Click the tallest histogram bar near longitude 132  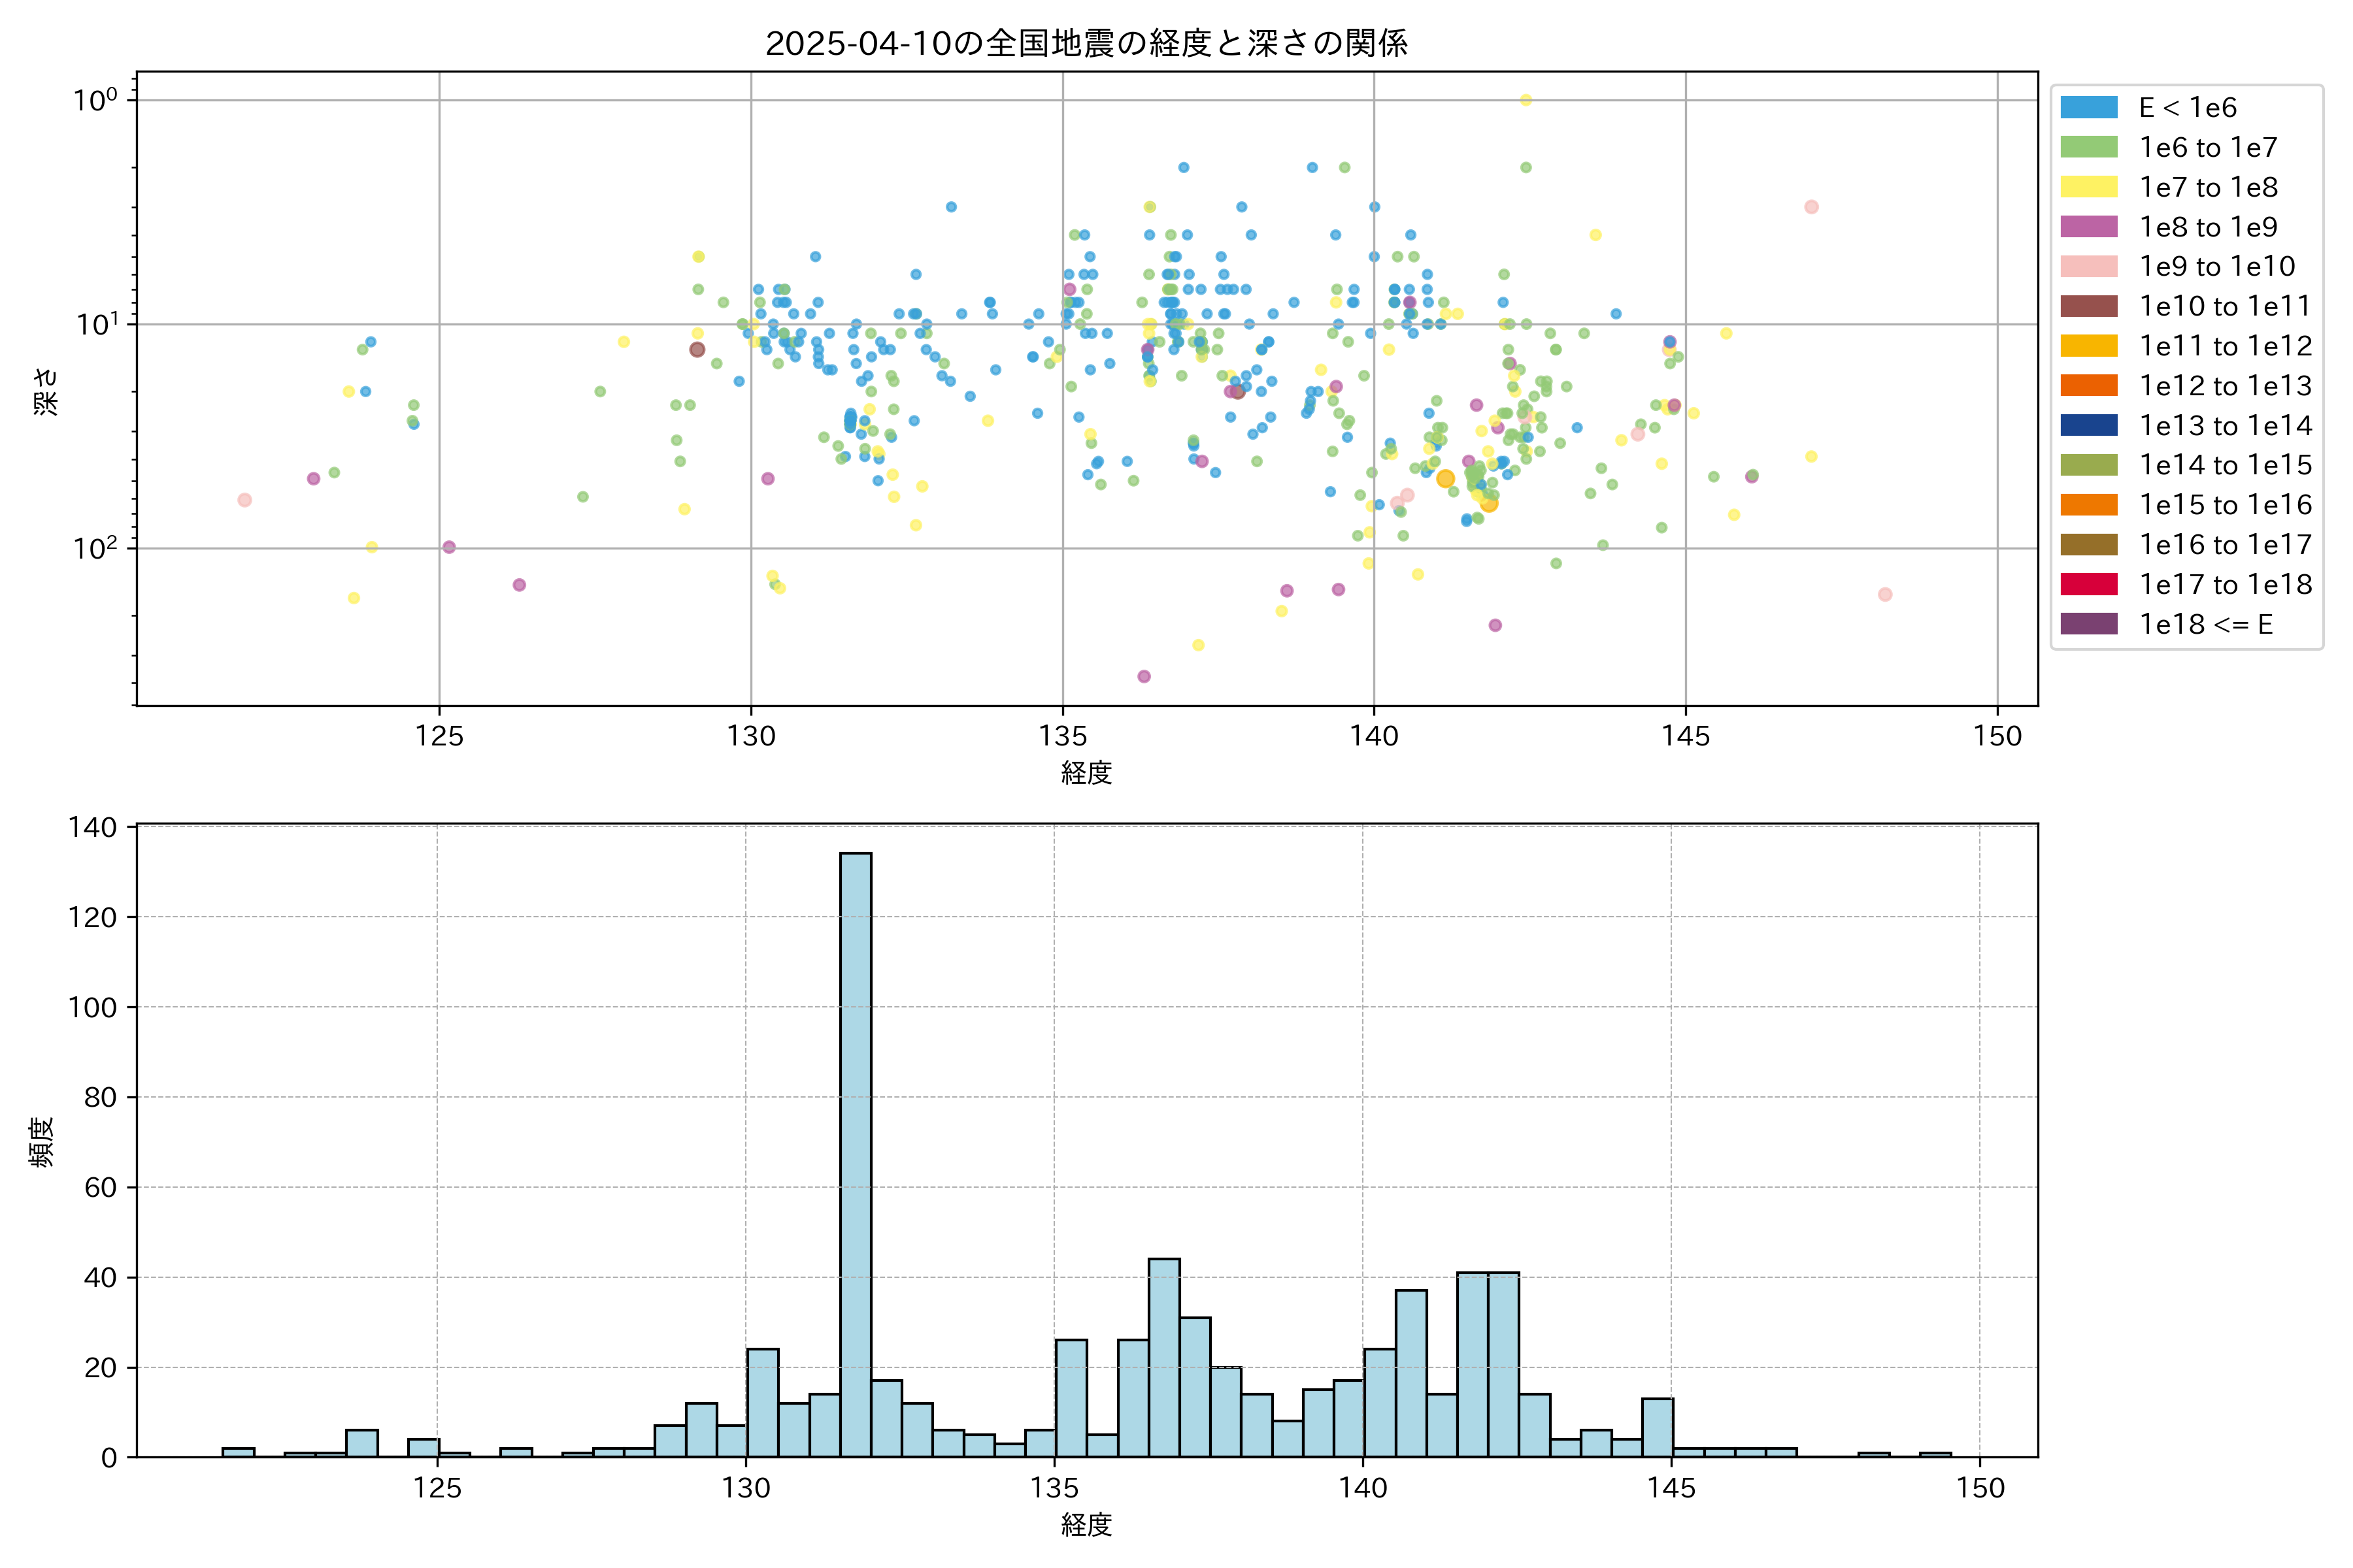(856, 1154)
